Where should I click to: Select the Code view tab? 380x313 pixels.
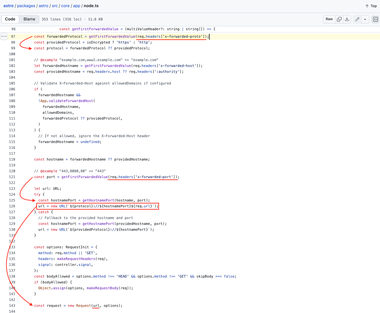[x=10, y=19]
